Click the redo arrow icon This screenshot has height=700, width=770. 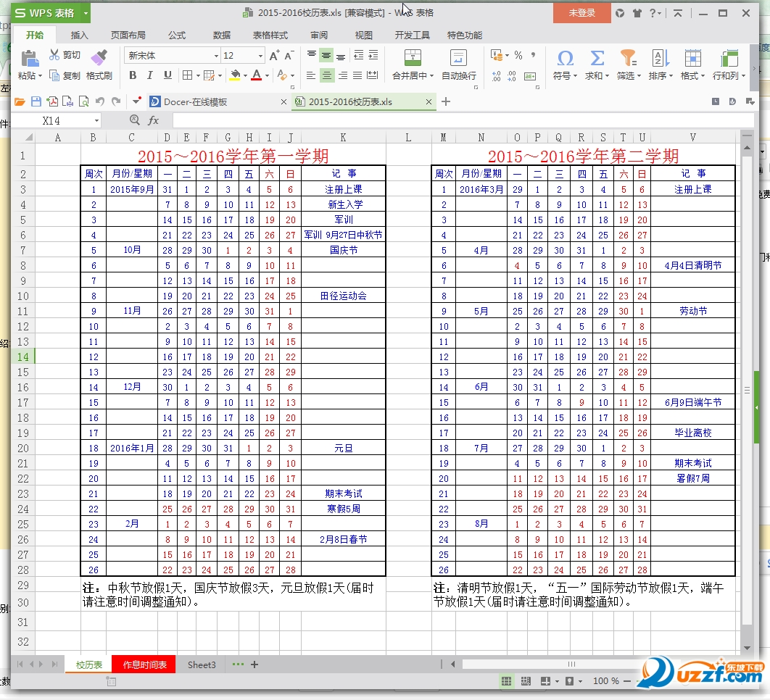click(x=116, y=101)
